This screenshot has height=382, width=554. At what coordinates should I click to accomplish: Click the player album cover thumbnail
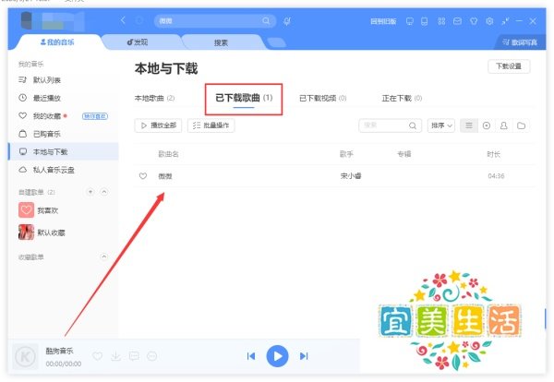[x=25, y=356]
